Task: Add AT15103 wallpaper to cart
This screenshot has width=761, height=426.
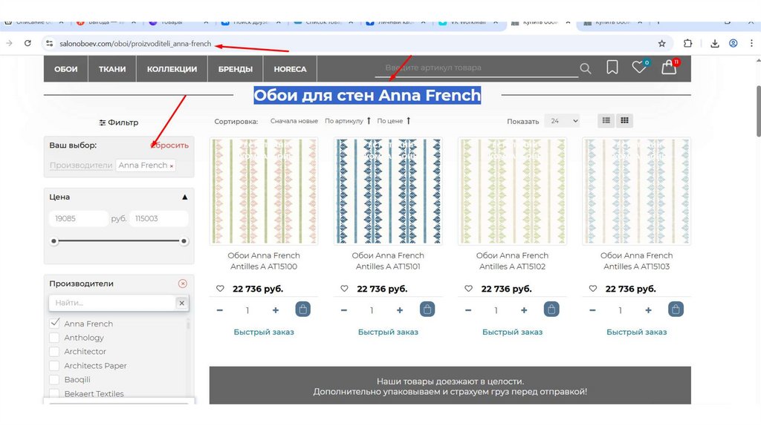Action: 676,309
